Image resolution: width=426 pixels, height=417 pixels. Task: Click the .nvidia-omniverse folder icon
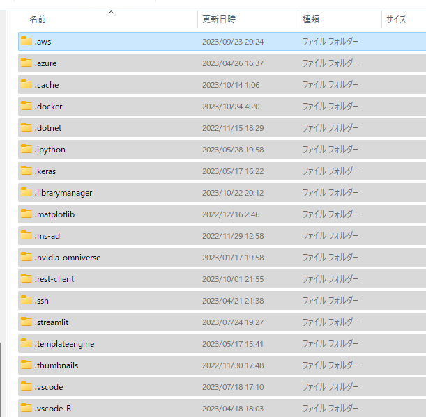[26, 257]
